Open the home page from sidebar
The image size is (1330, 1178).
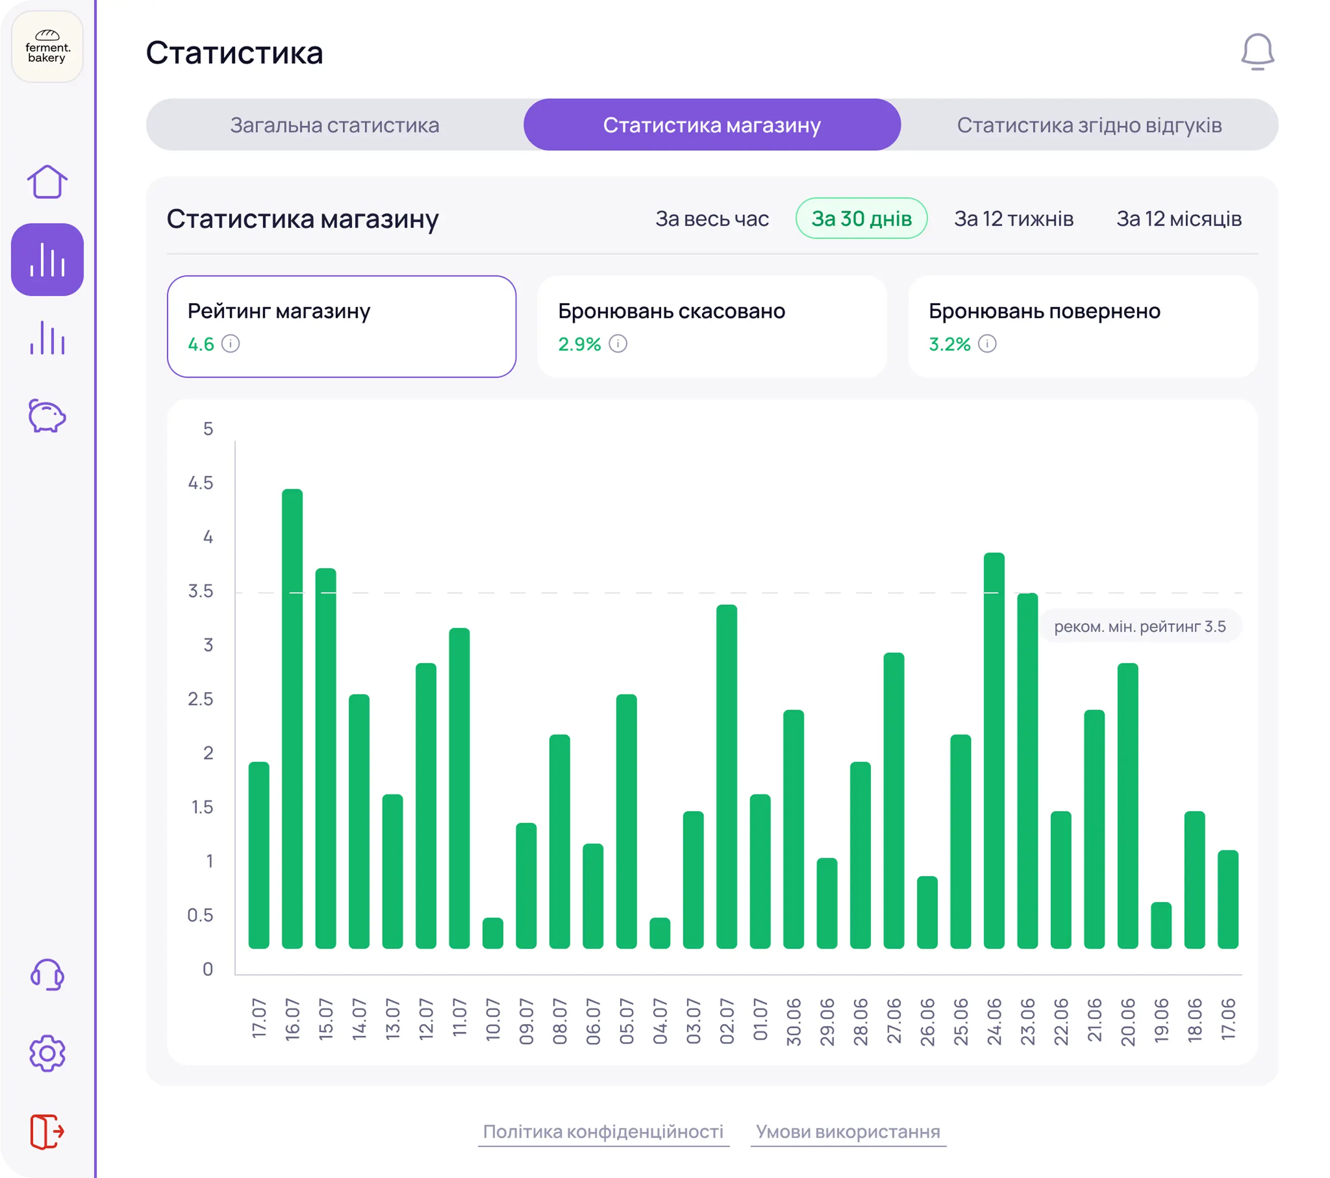pyautogui.click(x=47, y=181)
